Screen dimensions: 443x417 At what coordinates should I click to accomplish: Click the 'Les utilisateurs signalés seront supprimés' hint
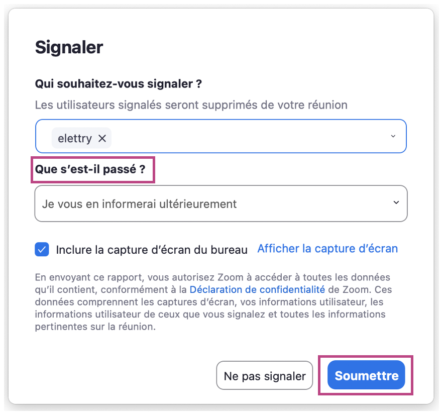[191, 106]
